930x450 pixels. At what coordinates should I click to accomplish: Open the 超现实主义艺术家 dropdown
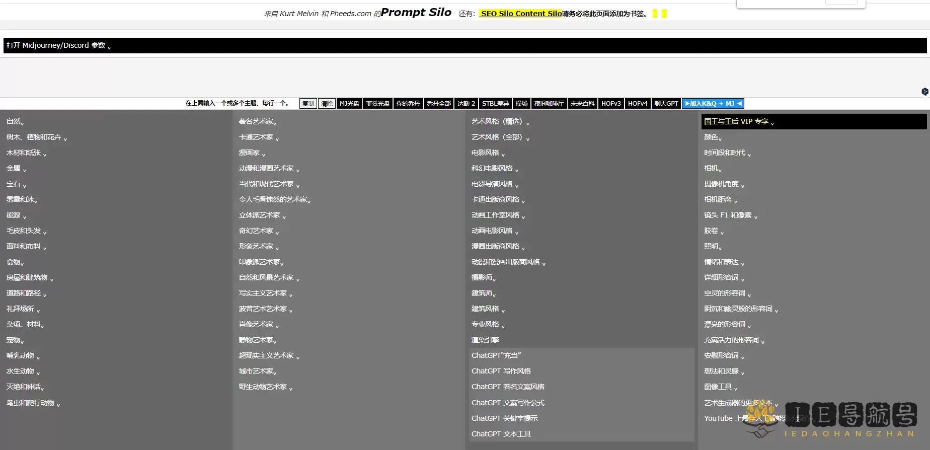coord(269,356)
